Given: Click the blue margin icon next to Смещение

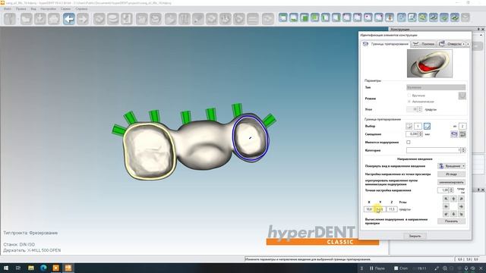Looking at the screenshot, I should (x=454, y=134).
